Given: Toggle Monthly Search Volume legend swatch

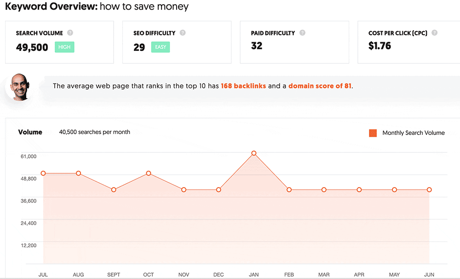Looking at the screenshot, I should [x=373, y=133].
